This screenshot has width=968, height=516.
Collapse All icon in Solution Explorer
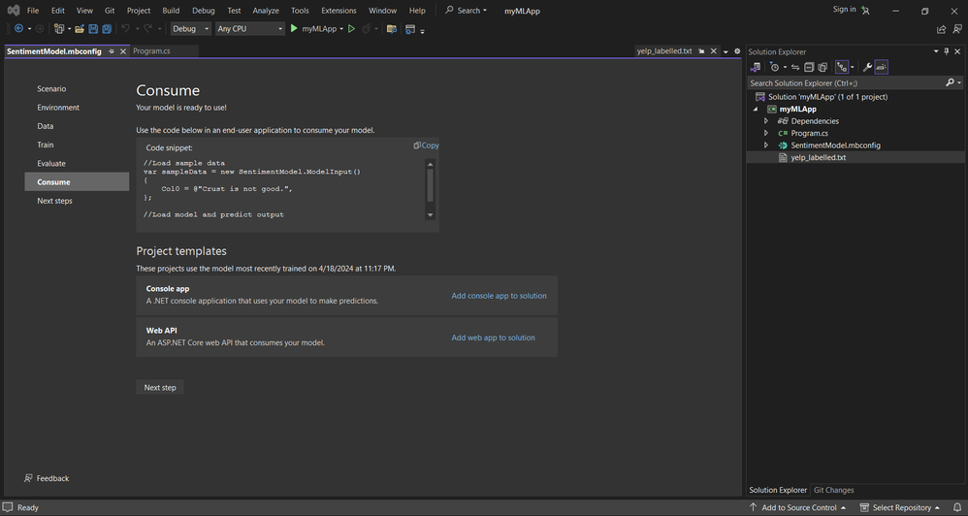tap(809, 67)
